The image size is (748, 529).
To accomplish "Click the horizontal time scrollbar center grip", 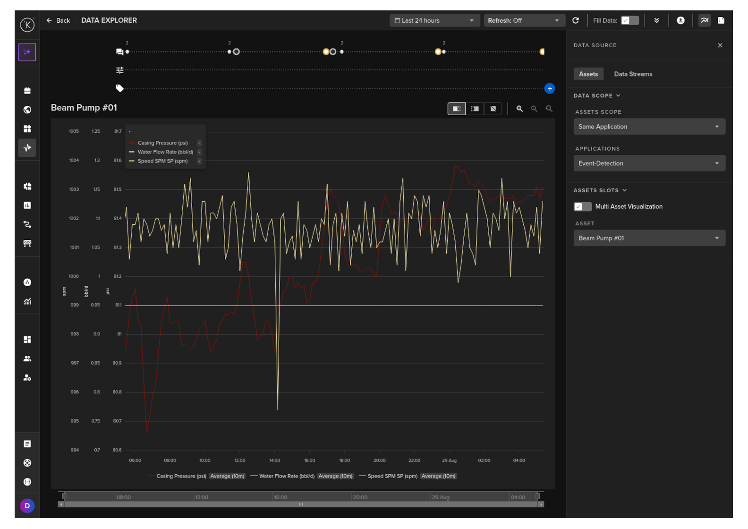I will [x=301, y=504].
